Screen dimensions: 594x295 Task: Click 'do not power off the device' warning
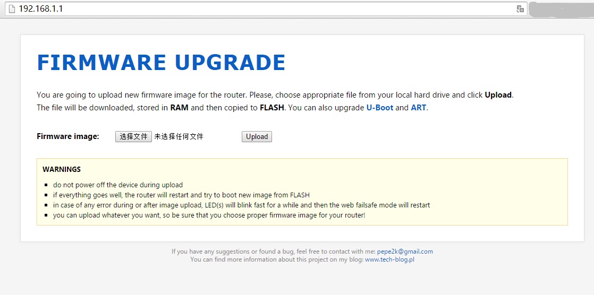point(118,185)
